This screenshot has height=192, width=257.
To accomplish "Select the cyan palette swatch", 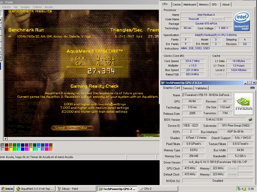I will (x=19, y=149).
